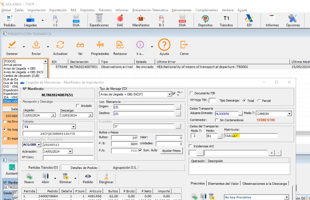Check the Anulado checkbox
The image size is (310, 200).
[x=78, y=106]
